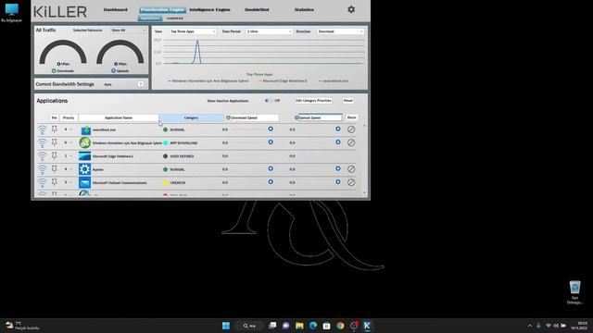Open priority dropdown for searchhost.exe
The height and width of the screenshot is (333, 593).
(68, 129)
